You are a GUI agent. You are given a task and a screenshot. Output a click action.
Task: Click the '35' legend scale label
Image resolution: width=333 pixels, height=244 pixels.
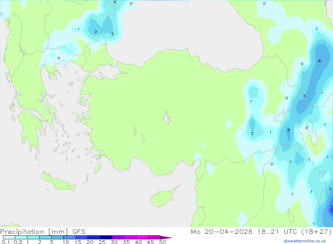(x=126, y=242)
